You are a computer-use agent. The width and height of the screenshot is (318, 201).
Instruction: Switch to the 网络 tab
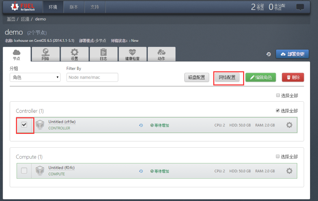(x=46, y=54)
